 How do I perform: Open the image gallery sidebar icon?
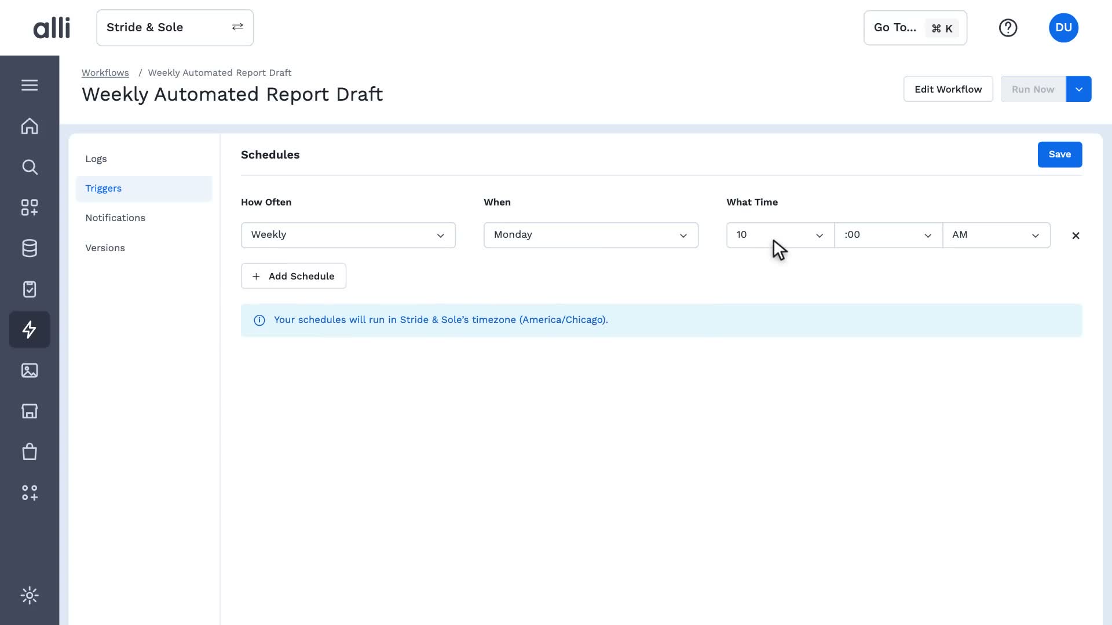point(30,370)
